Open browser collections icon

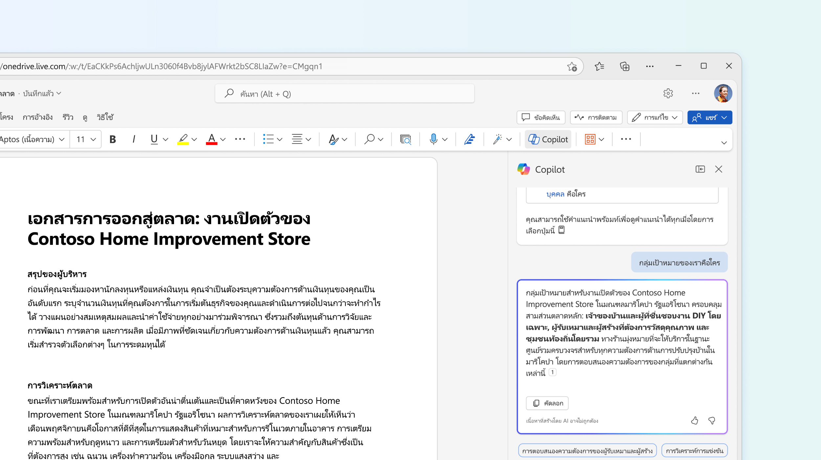point(624,66)
